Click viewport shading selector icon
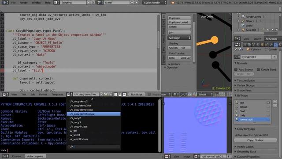Viewport: 282px width, 159px height. (175, 94)
